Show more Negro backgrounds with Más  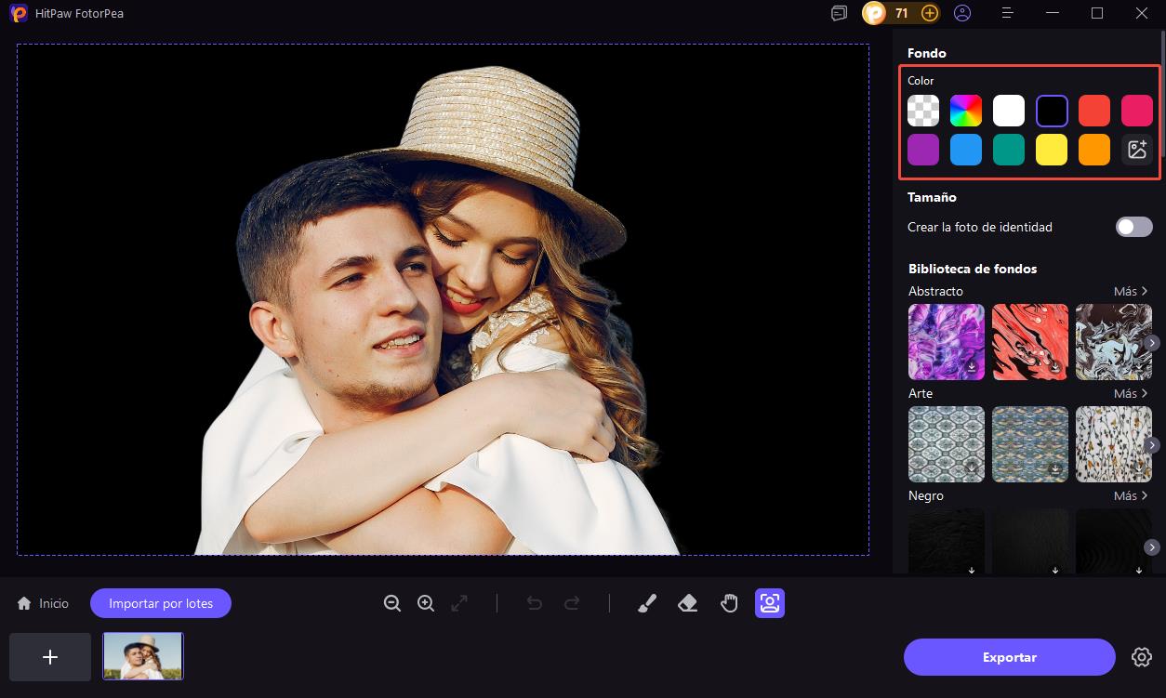1131,496
